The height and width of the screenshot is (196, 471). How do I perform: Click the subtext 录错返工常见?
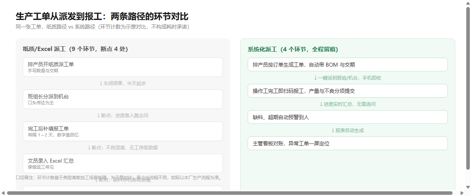click(41, 167)
